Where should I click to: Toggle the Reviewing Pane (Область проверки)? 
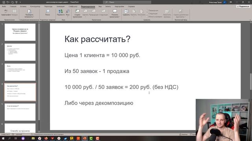154,16
